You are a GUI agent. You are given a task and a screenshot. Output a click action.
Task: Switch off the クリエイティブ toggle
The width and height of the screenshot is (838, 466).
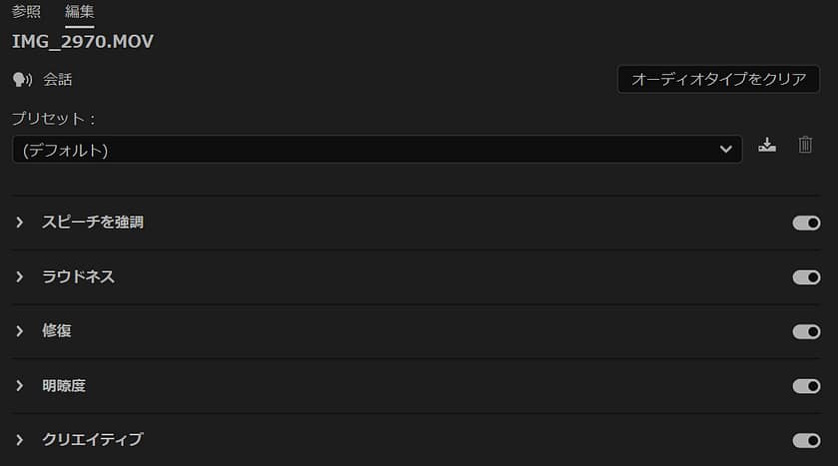[x=806, y=439]
